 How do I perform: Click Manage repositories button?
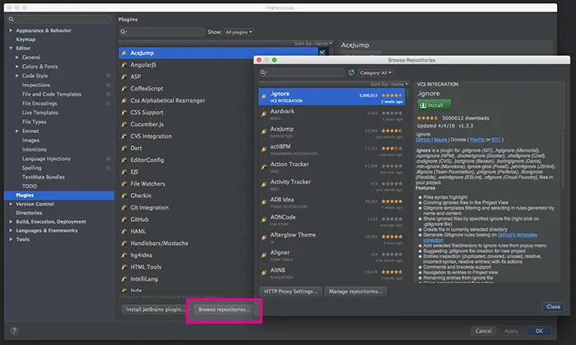pyautogui.click(x=355, y=292)
